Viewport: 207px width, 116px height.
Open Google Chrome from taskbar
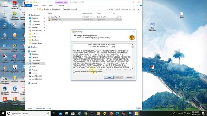(x=86, y=113)
